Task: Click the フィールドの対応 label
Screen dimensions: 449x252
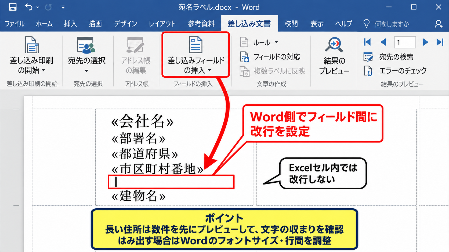Action: pos(277,57)
